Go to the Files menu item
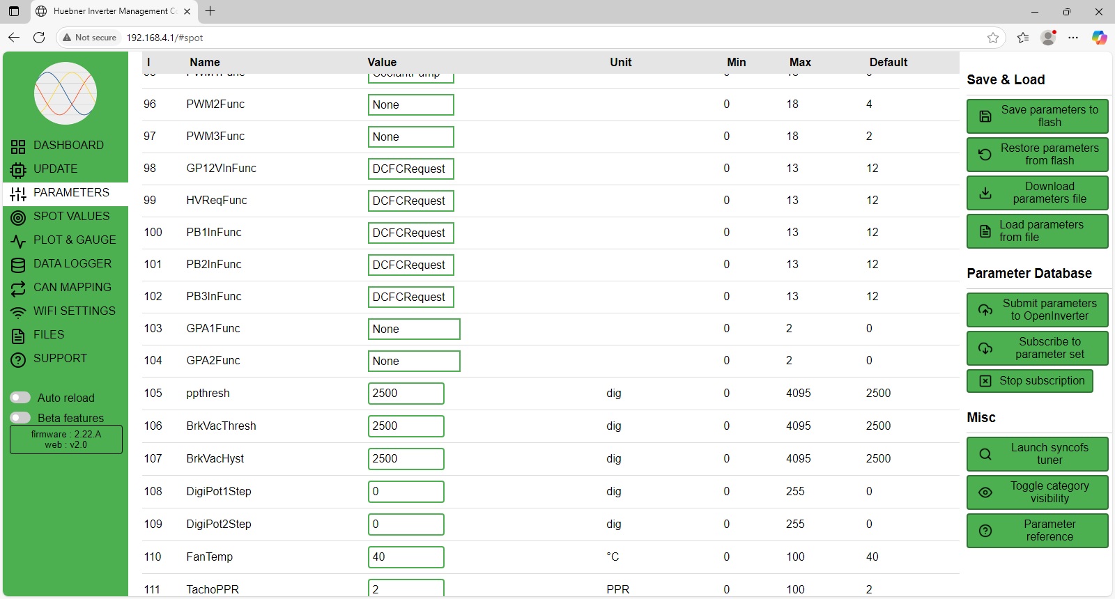1115x599 pixels. (49, 335)
